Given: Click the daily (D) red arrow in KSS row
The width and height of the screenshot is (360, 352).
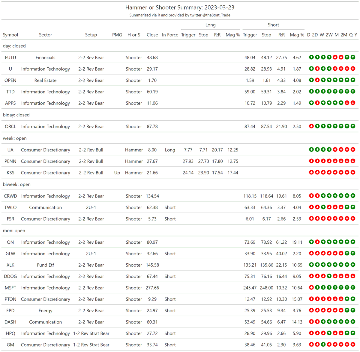Looking at the screenshot, I should coord(311,172).
